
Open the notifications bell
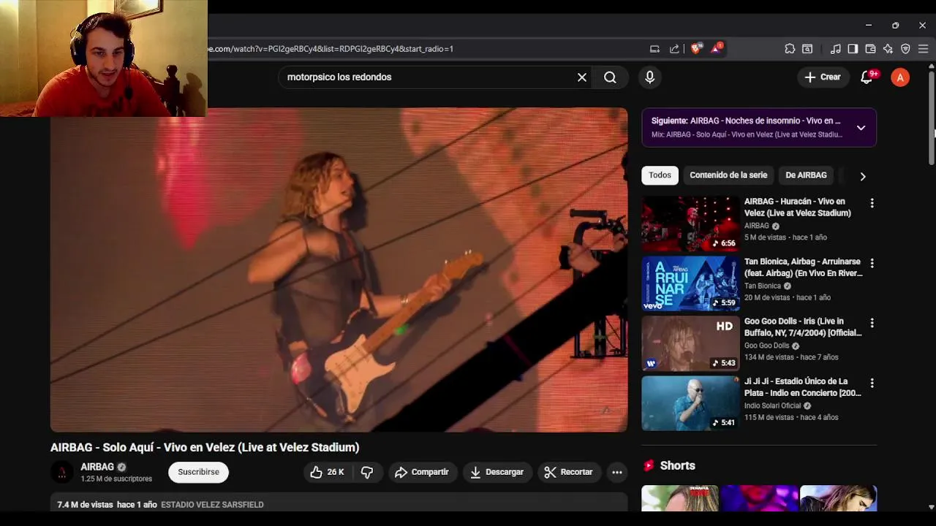pyautogui.click(x=867, y=77)
